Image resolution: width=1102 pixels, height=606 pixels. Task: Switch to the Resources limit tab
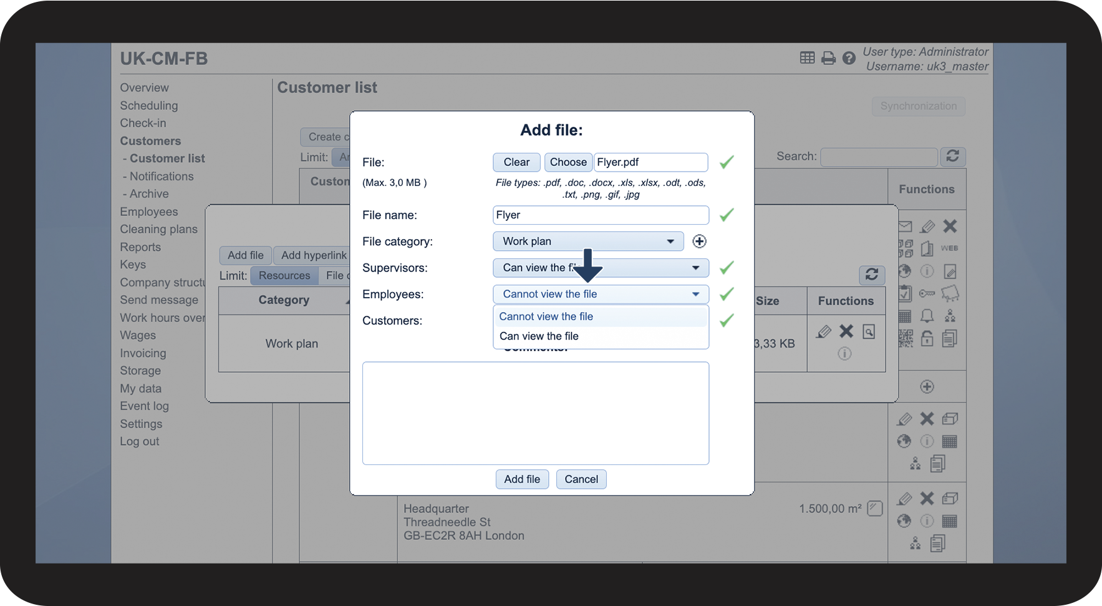click(284, 276)
